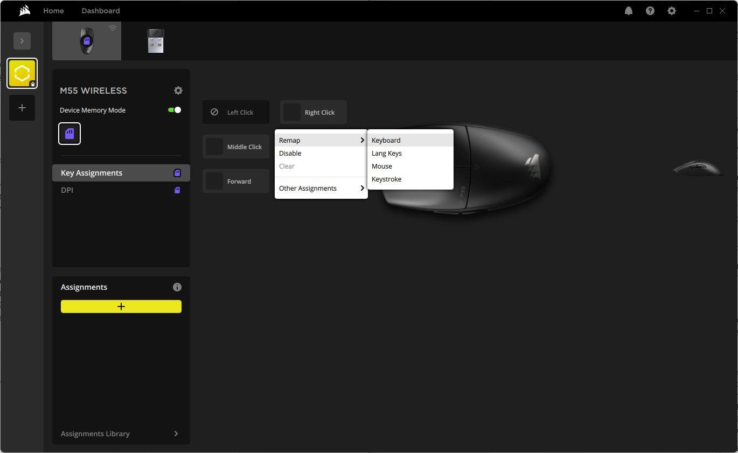Open the notifications bell icon
The width and height of the screenshot is (738, 453).
(x=628, y=11)
